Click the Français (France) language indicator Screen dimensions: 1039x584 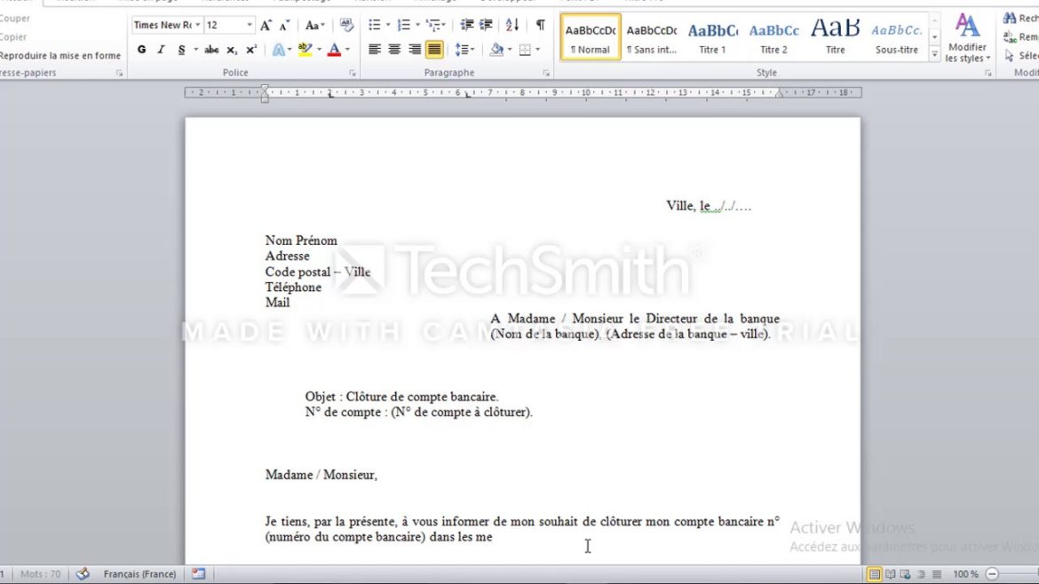click(x=139, y=574)
